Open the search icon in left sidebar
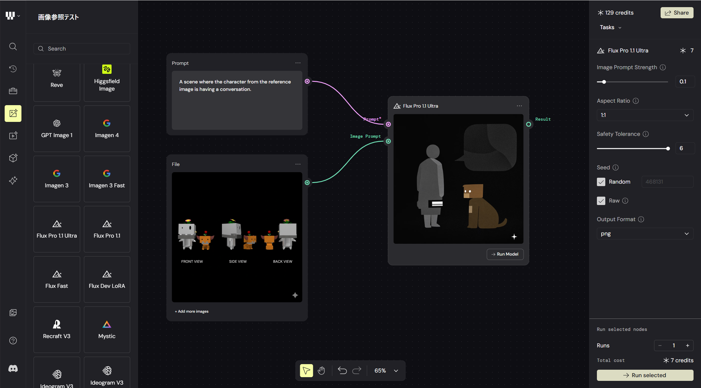This screenshot has width=701, height=388. [13, 47]
